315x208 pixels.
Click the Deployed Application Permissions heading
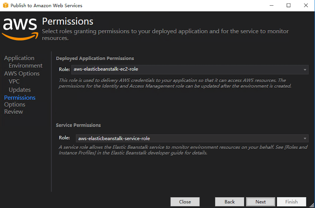coord(95,58)
